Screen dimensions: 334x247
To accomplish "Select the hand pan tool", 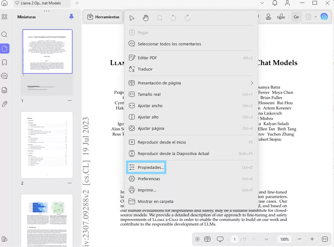I will [145, 18].
